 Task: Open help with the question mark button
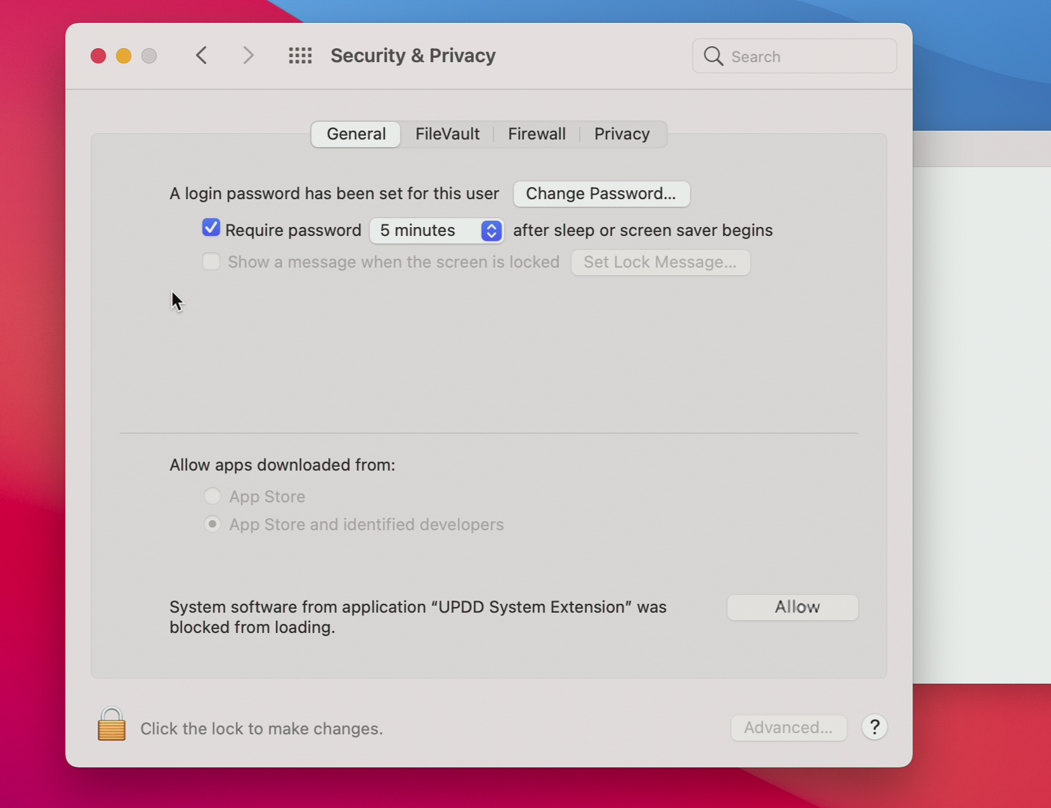coord(874,727)
